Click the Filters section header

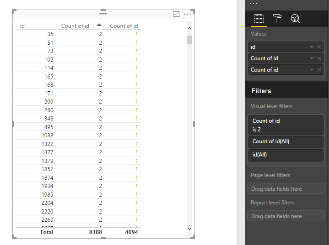pyautogui.click(x=261, y=91)
